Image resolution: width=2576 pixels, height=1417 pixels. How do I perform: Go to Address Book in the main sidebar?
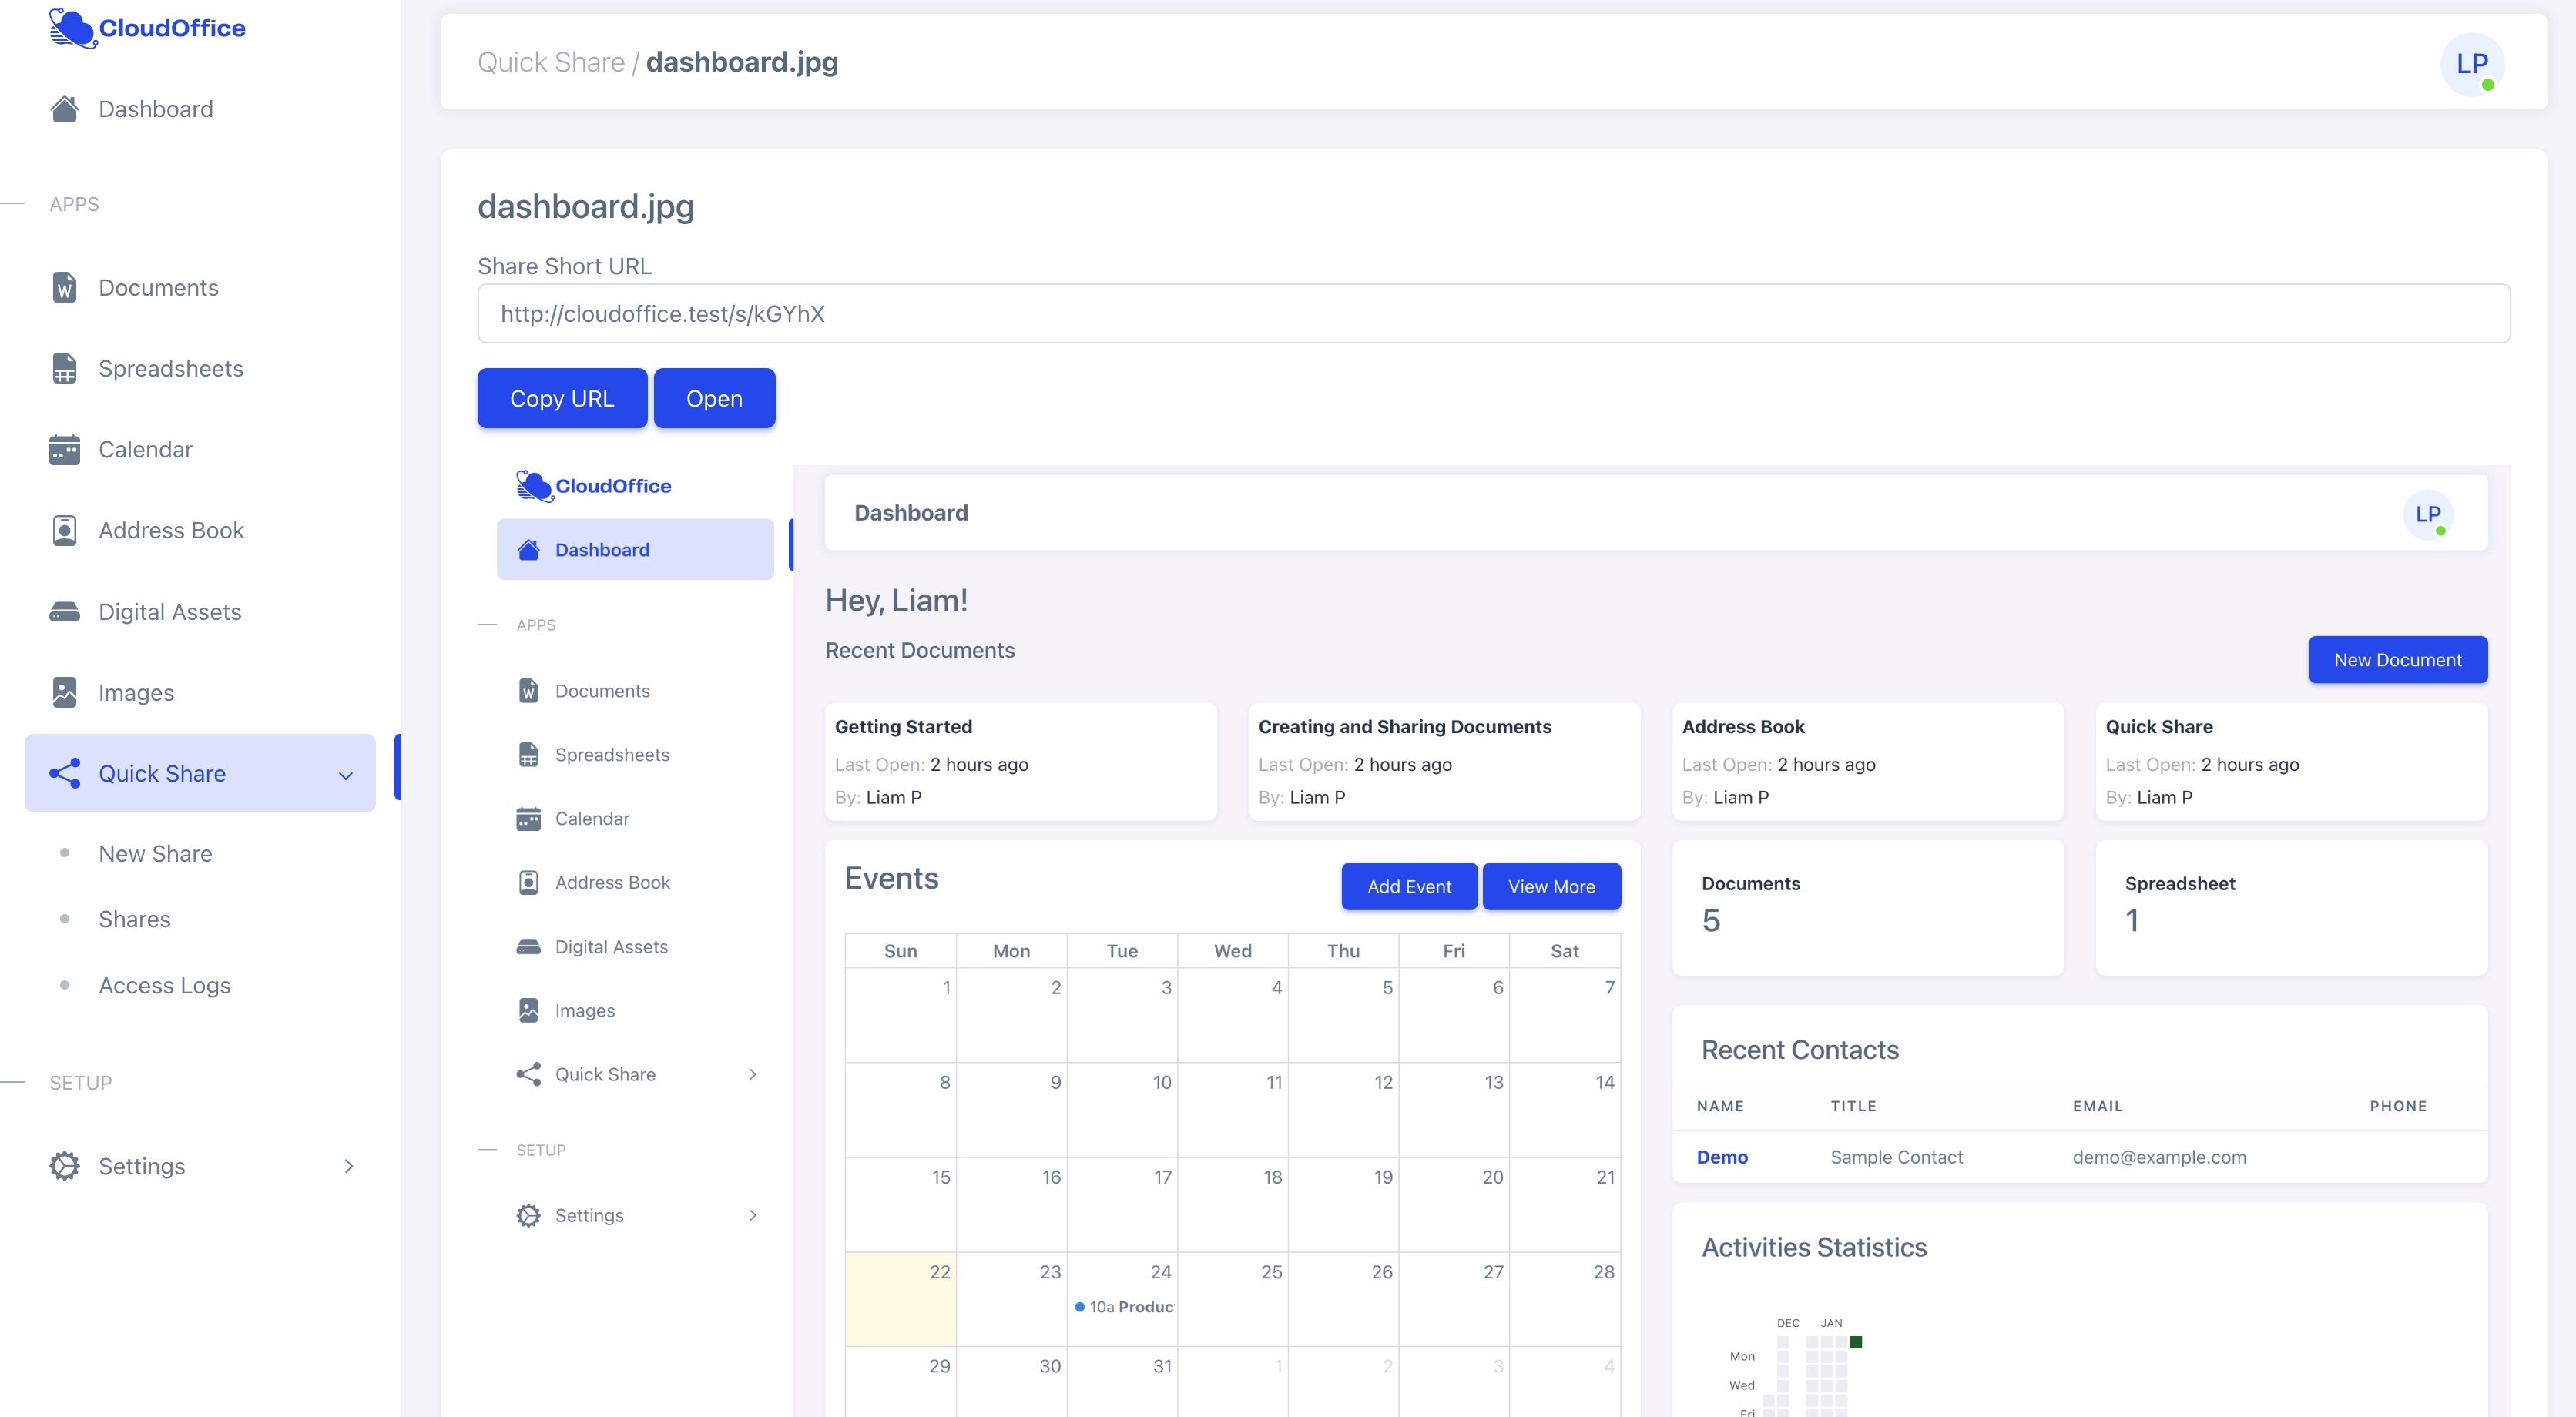point(171,531)
